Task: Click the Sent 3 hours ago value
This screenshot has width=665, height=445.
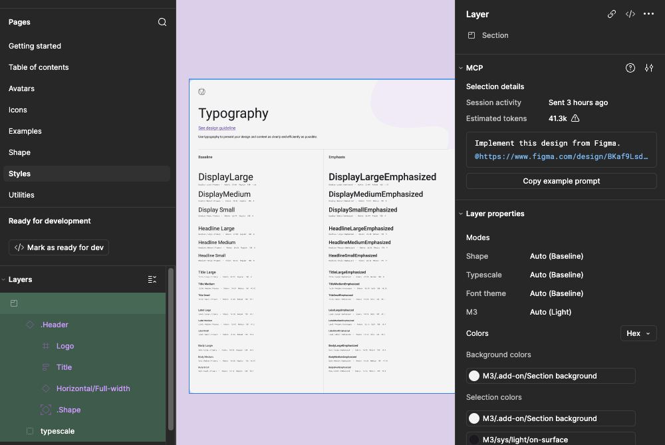Action: pyautogui.click(x=578, y=102)
